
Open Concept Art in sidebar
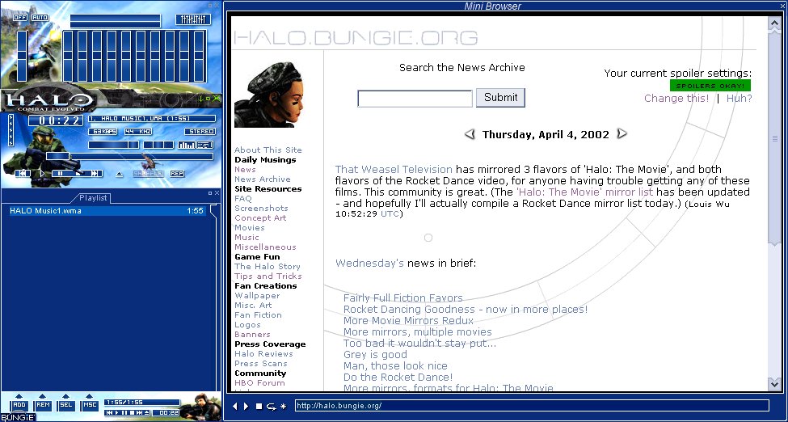[x=260, y=217]
